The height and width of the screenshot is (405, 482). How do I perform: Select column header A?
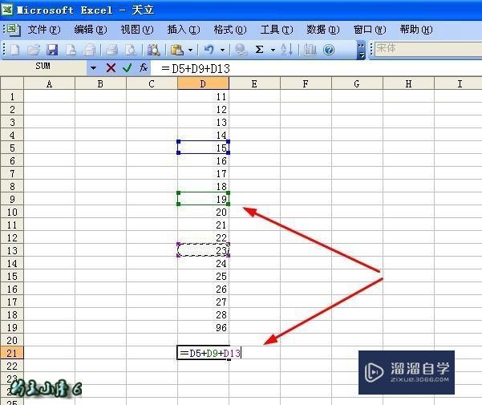49,83
